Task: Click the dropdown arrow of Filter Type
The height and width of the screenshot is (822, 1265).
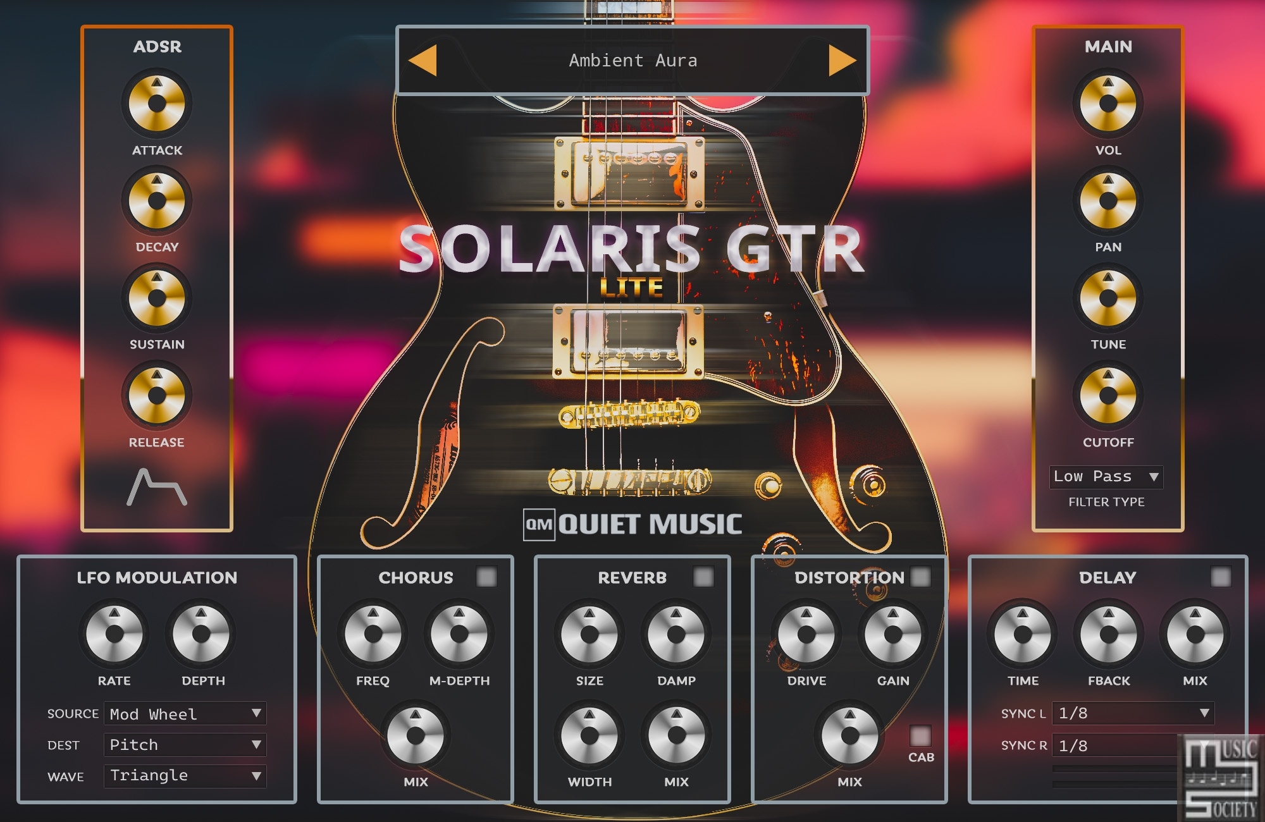Action: [x=1154, y=477]
